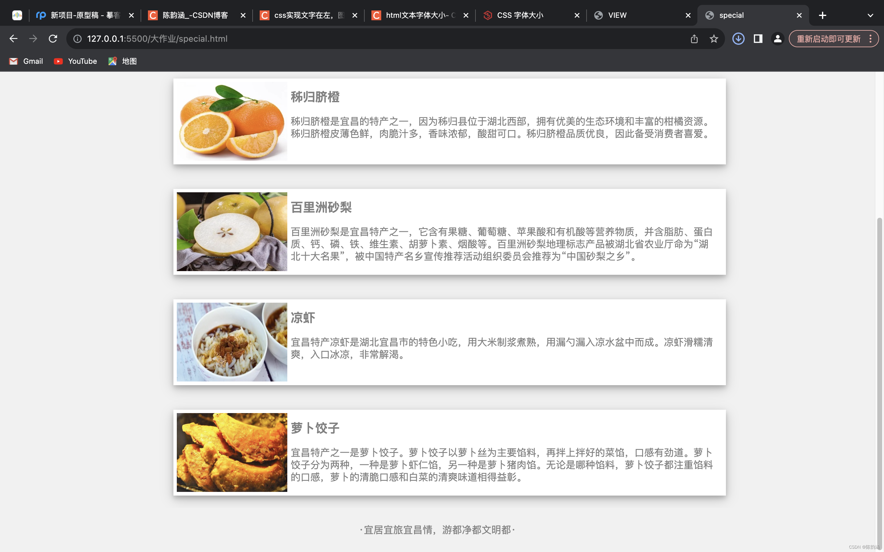Switch to 陈韵涵_-CSDN博客 tab
Image resolution: width=884 pixels, height=552 pixels.
click(195, 15)
